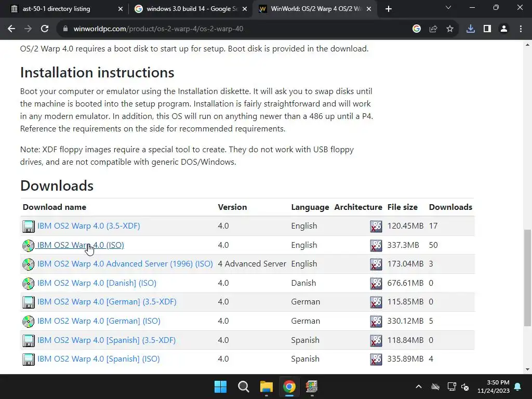Open Chrome downloads icon
532x399 pixels.
471,29
